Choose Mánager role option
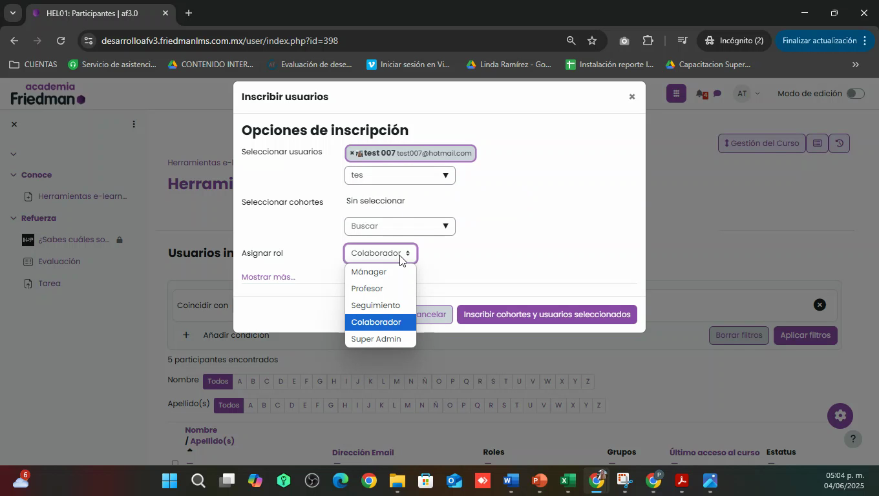The height and width of the screenshot is (496, 879). [380, 272]
